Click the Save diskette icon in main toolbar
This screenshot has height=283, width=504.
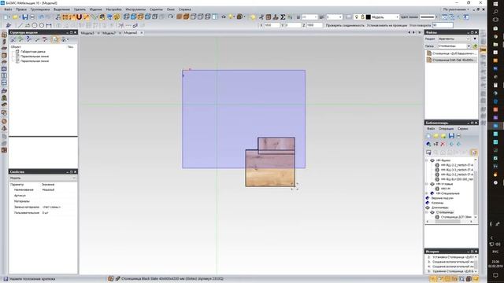point(24,17)
